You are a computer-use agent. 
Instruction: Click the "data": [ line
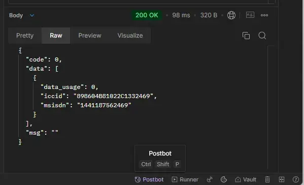coord(42,69)
